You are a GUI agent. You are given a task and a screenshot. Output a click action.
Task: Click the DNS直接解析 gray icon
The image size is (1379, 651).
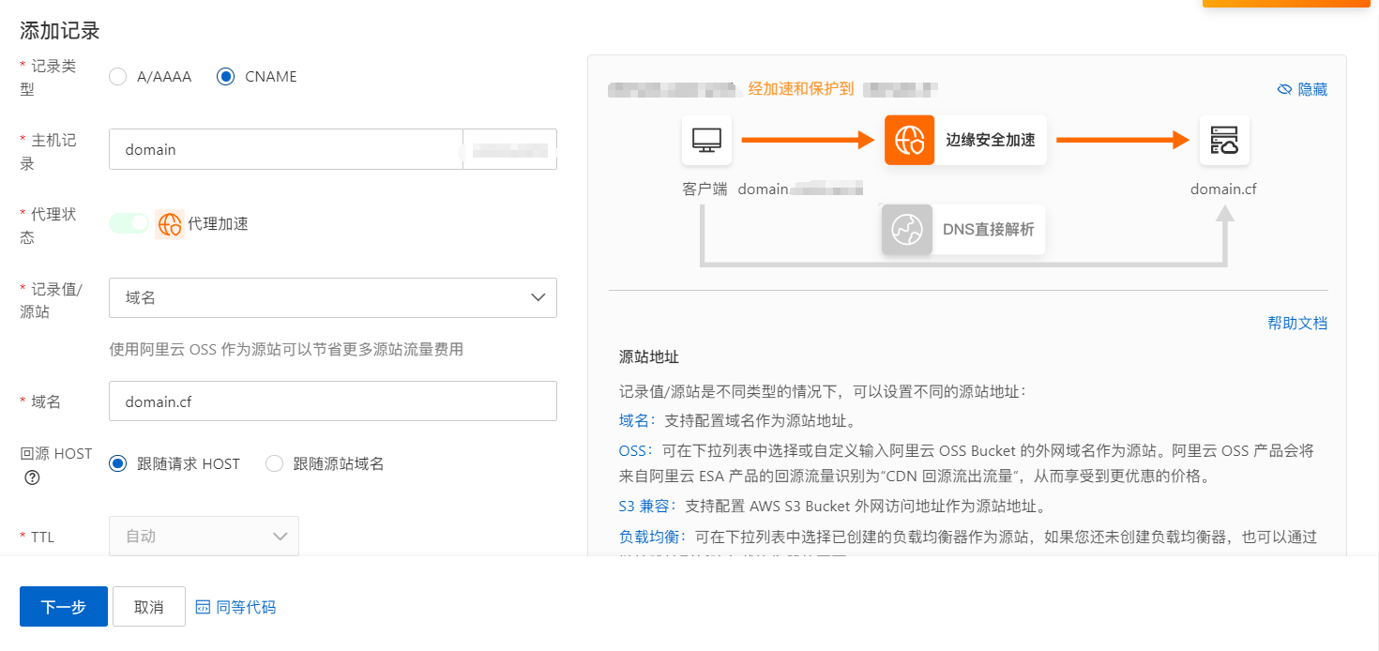point(906,229)
